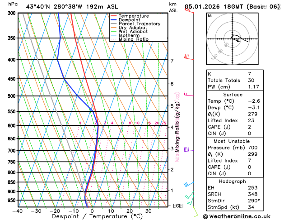284x220 pixels.
Task: Click the red wind barb at 400 hPa
Action: 189,57
